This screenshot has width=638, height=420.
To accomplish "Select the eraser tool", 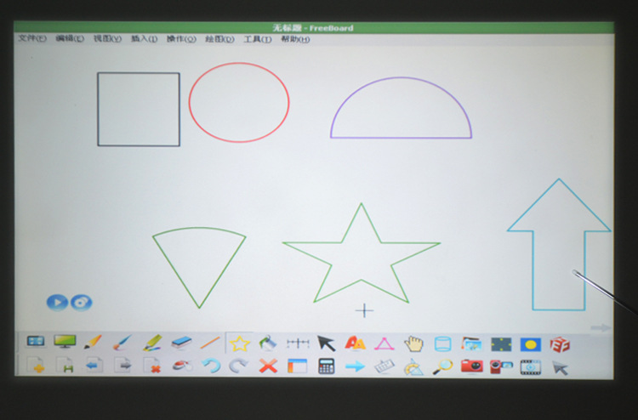I will point(182,343).
